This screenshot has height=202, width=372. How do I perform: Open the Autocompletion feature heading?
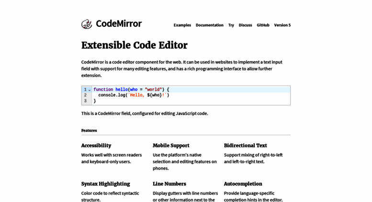[x=243, y=184]
